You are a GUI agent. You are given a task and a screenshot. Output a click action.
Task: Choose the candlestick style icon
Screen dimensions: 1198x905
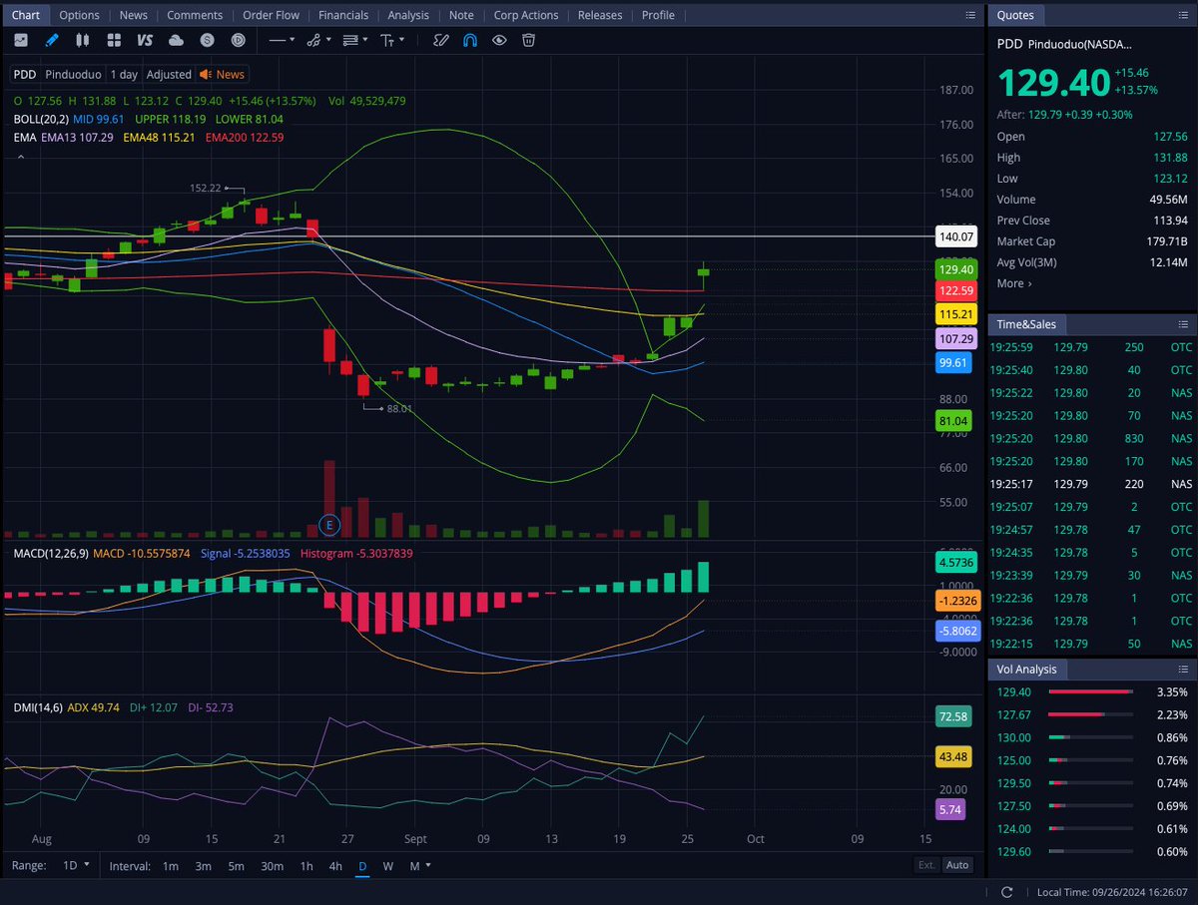tap(83, 40)
